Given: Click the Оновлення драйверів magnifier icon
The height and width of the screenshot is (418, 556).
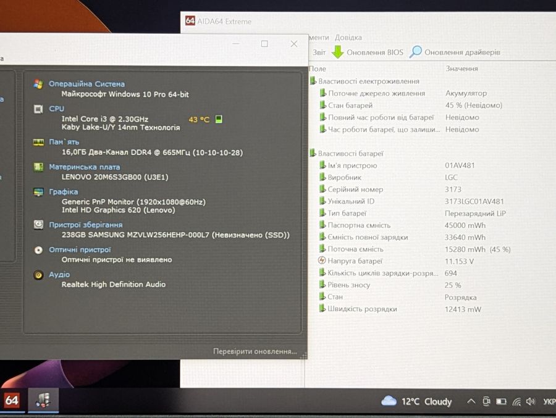Looking at the screenshot, I should point(416,52).
